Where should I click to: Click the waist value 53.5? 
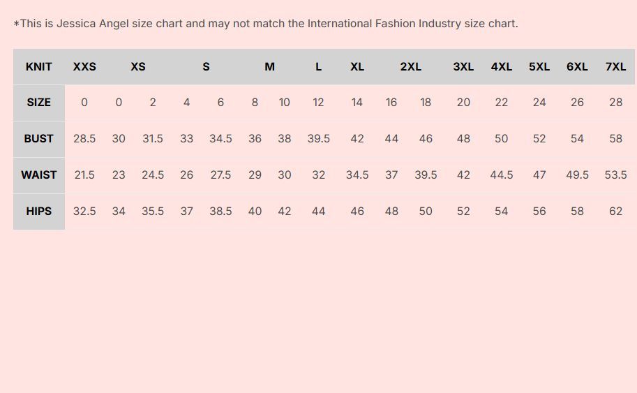pyautogui.click(x=615, y=175)
